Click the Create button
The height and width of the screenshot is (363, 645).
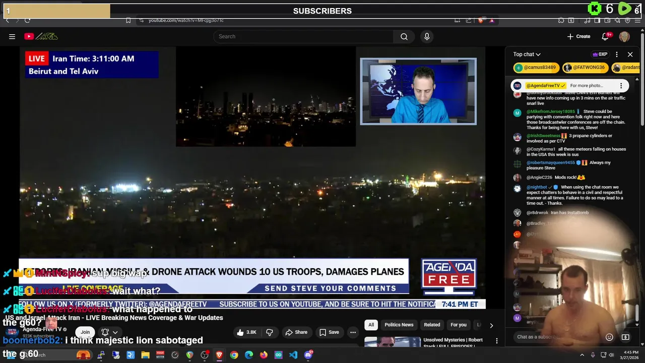(578, 36)
